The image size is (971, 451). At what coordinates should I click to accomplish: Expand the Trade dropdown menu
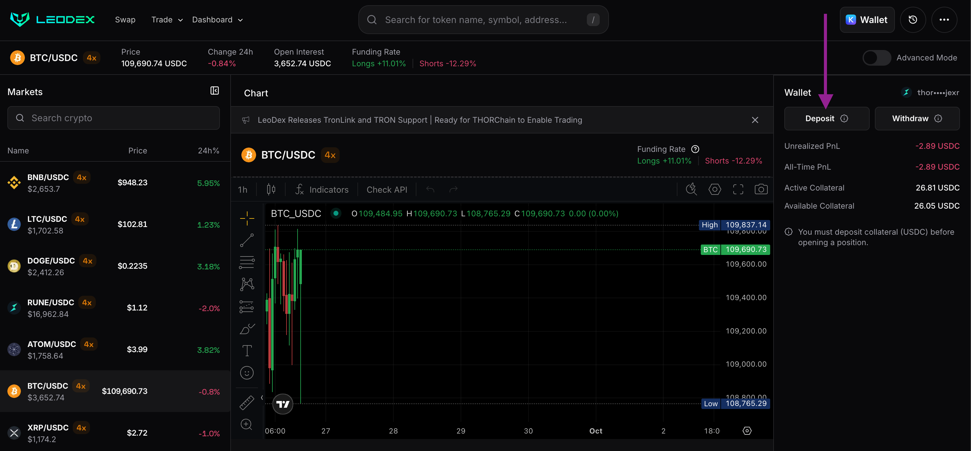[x=167, y=20]
